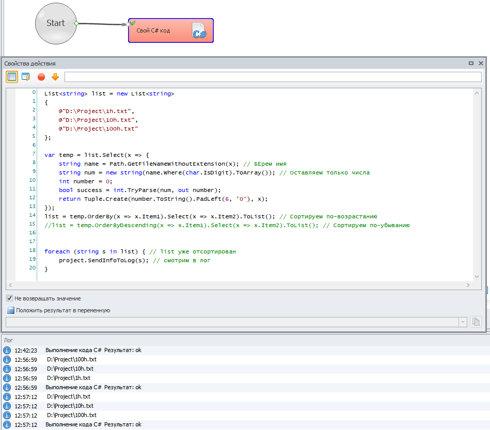The width and height of the screenshot is (490, 430).
Task: Uncheck 'Не возвращать значение' checkbox
Action: pyautogui.click(x=10, y=298)
